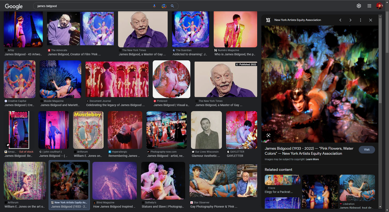Open The Guardian image thumbnail
Image resolution: width=389 pixels, height=212 pixels.
[191, 29]
